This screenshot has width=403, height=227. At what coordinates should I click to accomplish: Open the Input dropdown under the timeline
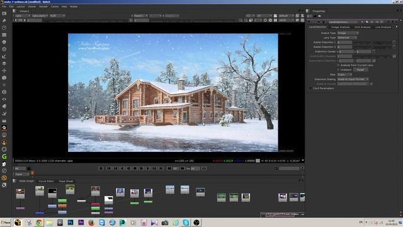[22, 174]
